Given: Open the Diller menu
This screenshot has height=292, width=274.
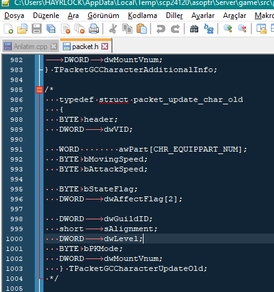Looking at the screenshot, I should point(174,16).
